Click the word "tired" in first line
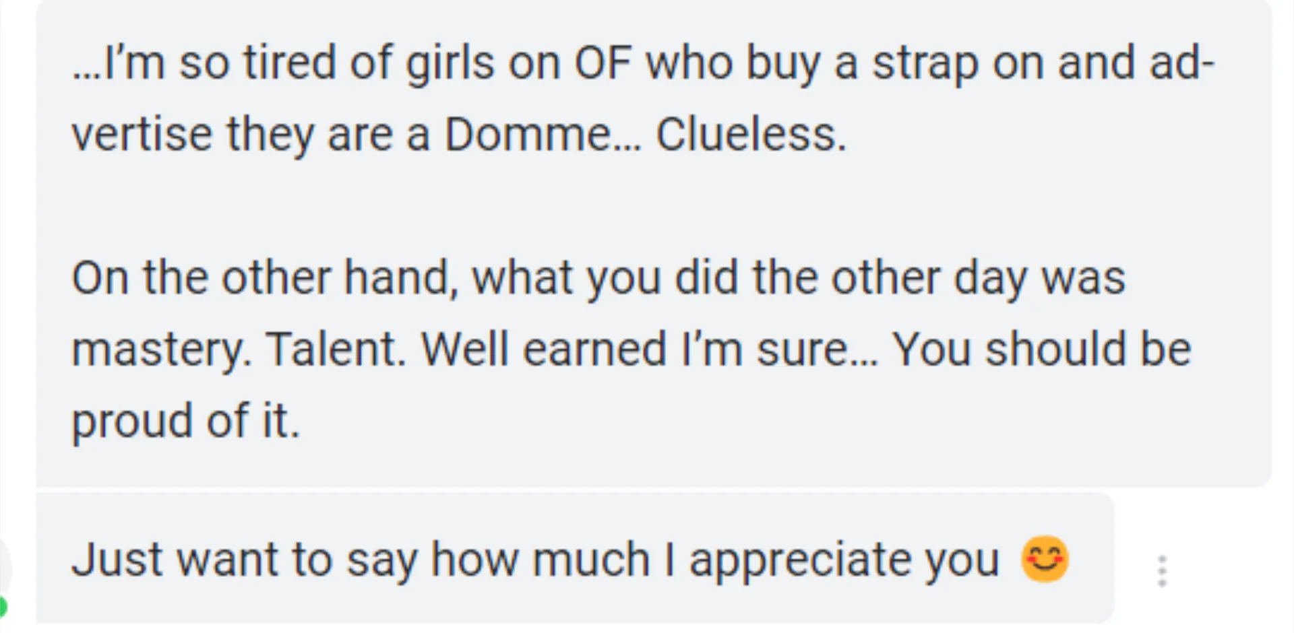 289,63
